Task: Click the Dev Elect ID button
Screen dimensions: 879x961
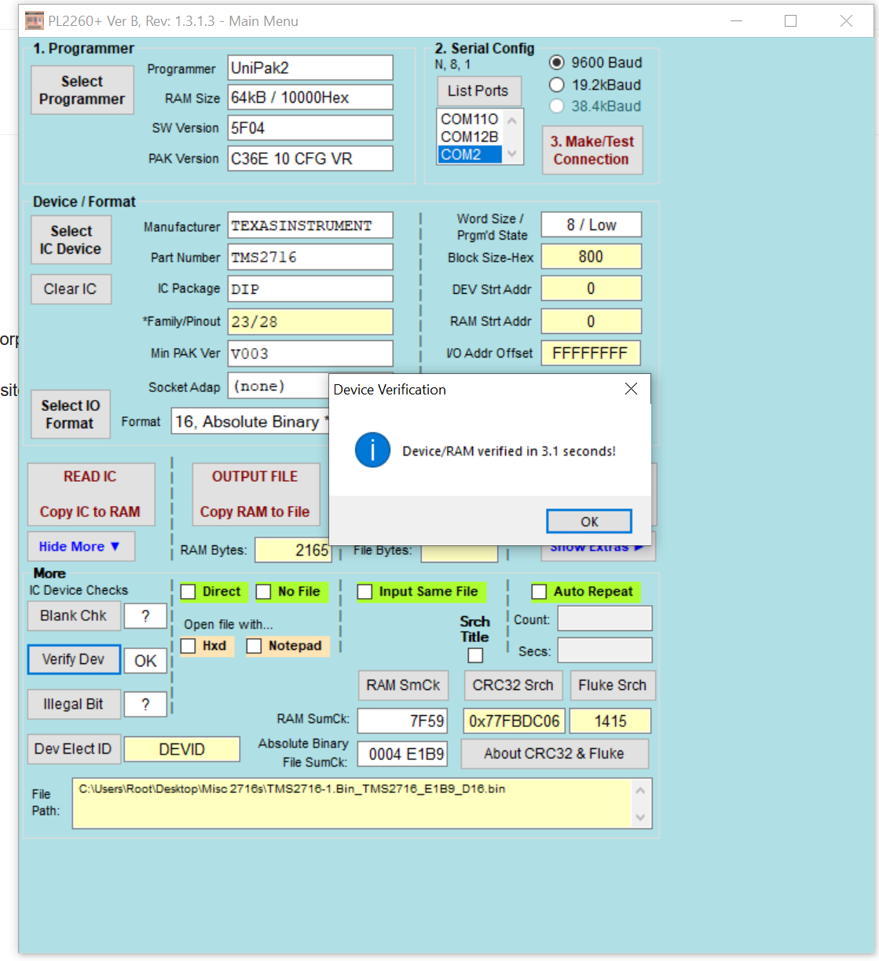Action: point(73,749)
